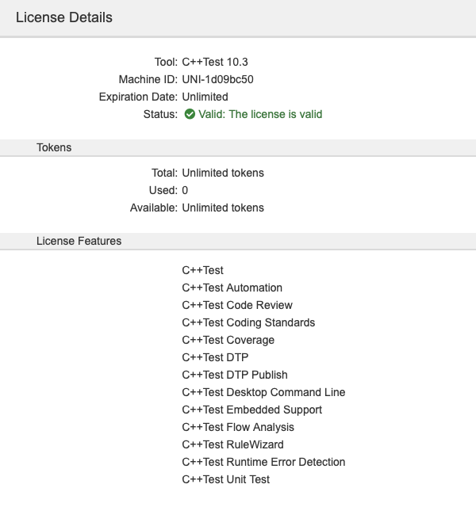Viewport: 476px width, 507px height.
Task: Select the C++Test Coding Standards feature
Action: tap(248, 322)
